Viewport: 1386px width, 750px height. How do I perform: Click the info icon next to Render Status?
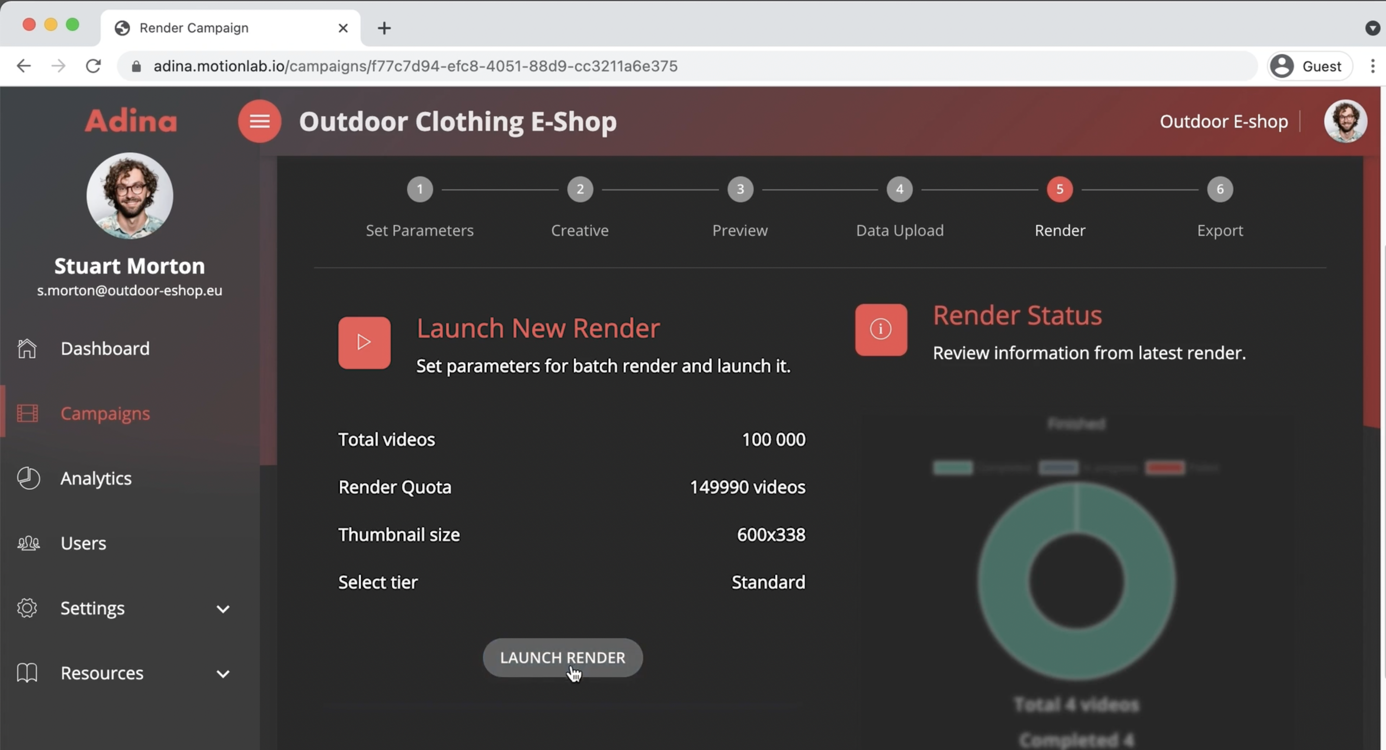tap(880, 329)
